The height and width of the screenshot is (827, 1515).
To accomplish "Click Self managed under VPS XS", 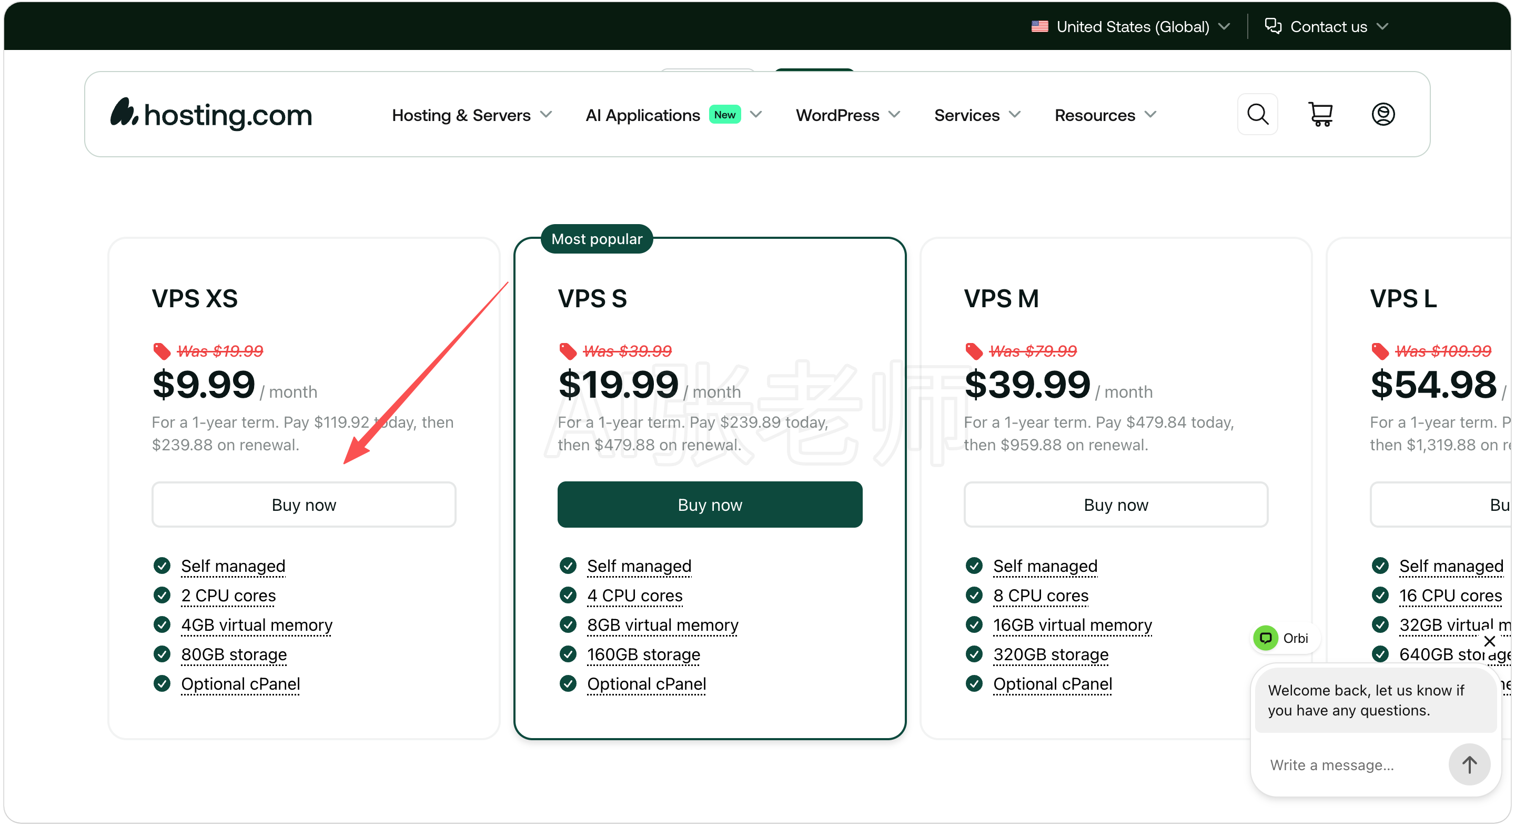I will [233, 566].
